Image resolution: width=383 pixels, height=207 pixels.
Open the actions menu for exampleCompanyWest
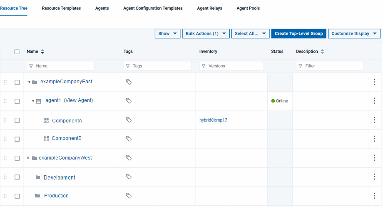coord(375,158)
